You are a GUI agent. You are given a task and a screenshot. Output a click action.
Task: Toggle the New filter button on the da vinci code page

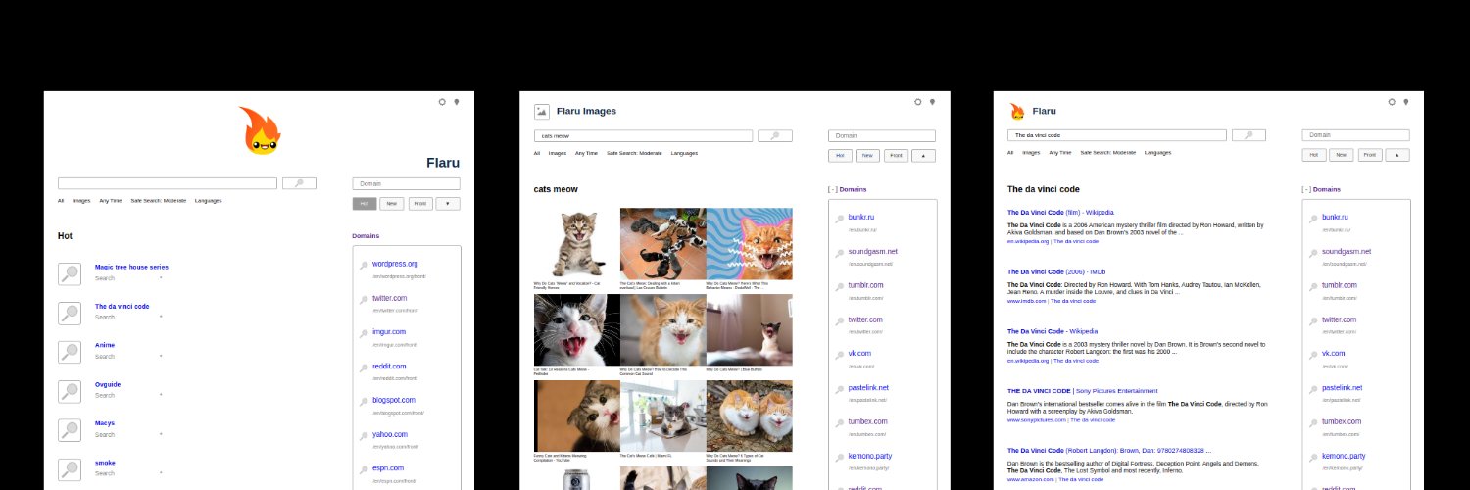pyautogui.click(x=1342, y=155)
